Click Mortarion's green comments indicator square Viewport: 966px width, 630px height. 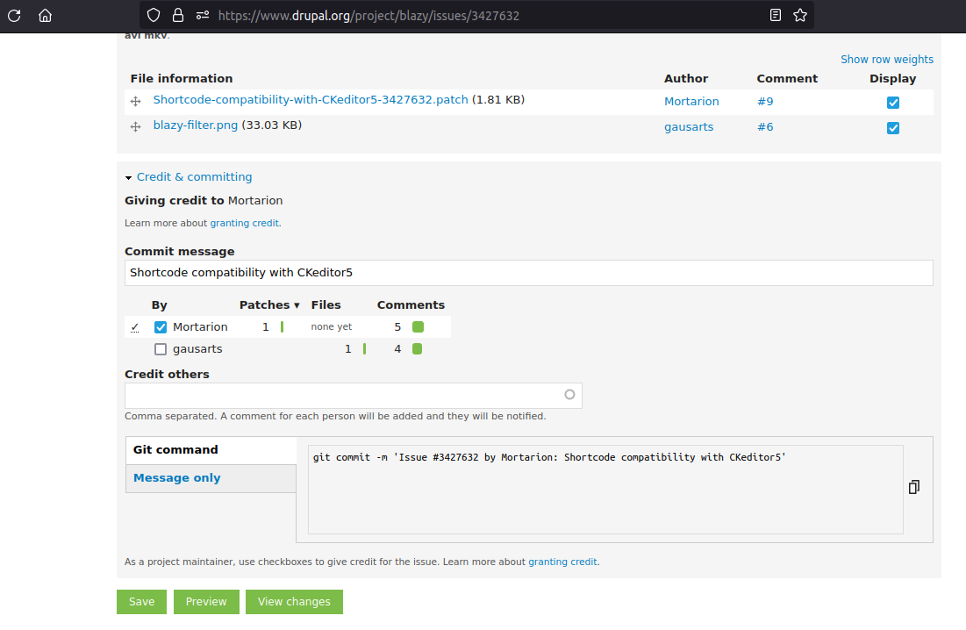pyautogui.click(x=418, y=327)
